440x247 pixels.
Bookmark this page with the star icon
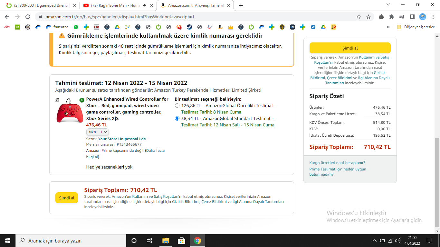[x=368, y=17]
